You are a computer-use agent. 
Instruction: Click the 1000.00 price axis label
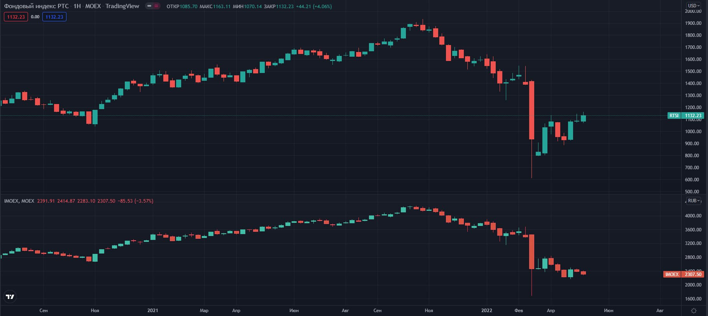point(693,132)
